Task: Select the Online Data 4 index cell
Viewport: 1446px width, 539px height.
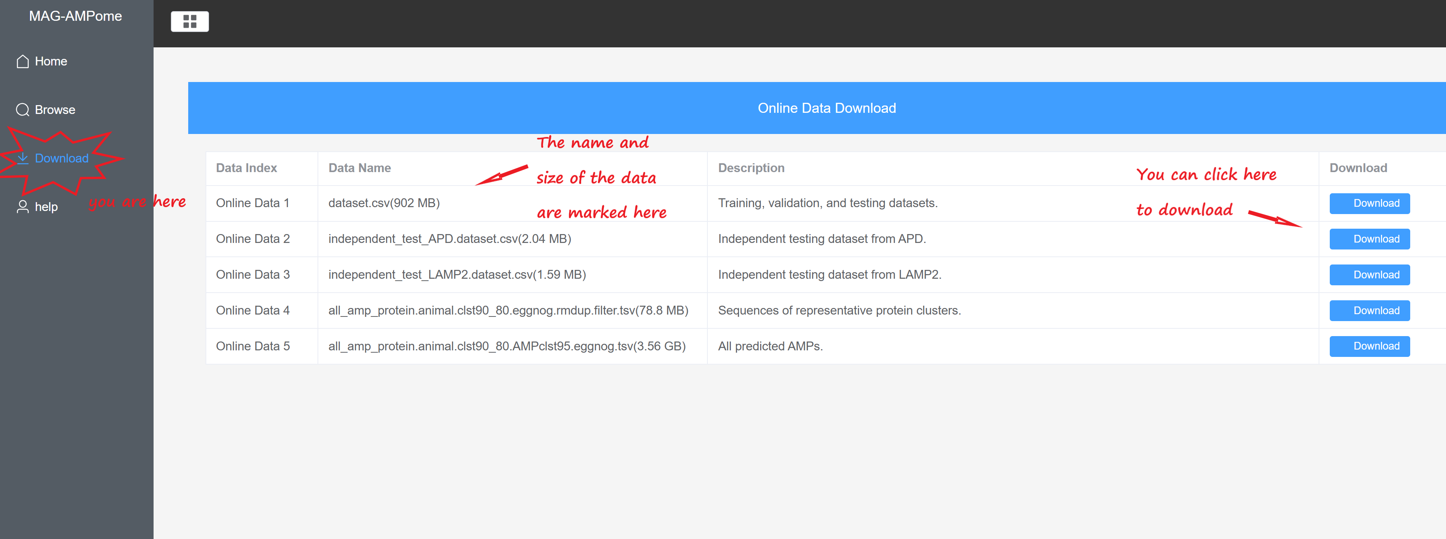Action: (x=252, y=310)
